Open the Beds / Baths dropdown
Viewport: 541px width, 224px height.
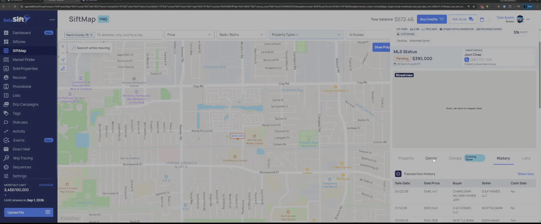pos(241,35)
